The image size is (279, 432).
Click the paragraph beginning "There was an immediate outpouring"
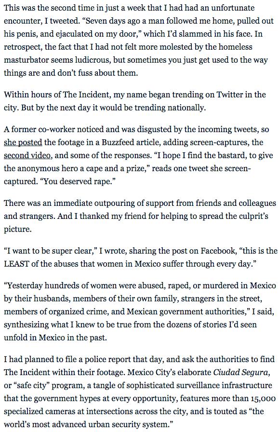pos(140,216)
